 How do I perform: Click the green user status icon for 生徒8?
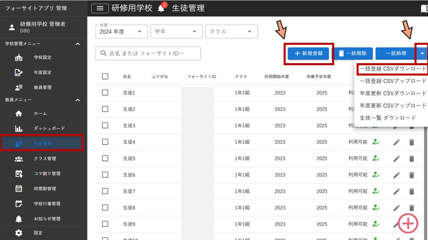[376, 207]
